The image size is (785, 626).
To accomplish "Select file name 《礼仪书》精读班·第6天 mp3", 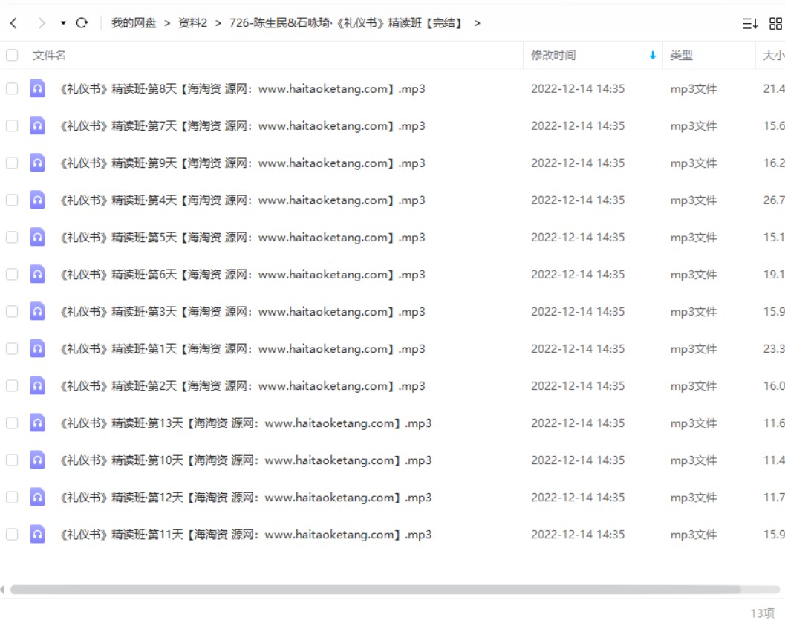I will click(242, 275).
